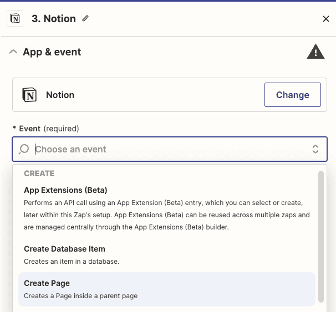Click the Notion app icon in app selector
Viewport: 336px width, 312px height.
(x=29, y=95)
